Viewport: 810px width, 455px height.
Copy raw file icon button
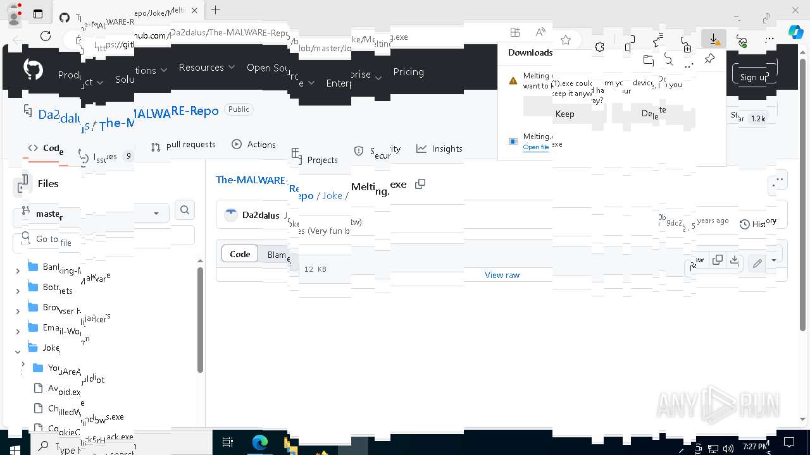point(718,260)
